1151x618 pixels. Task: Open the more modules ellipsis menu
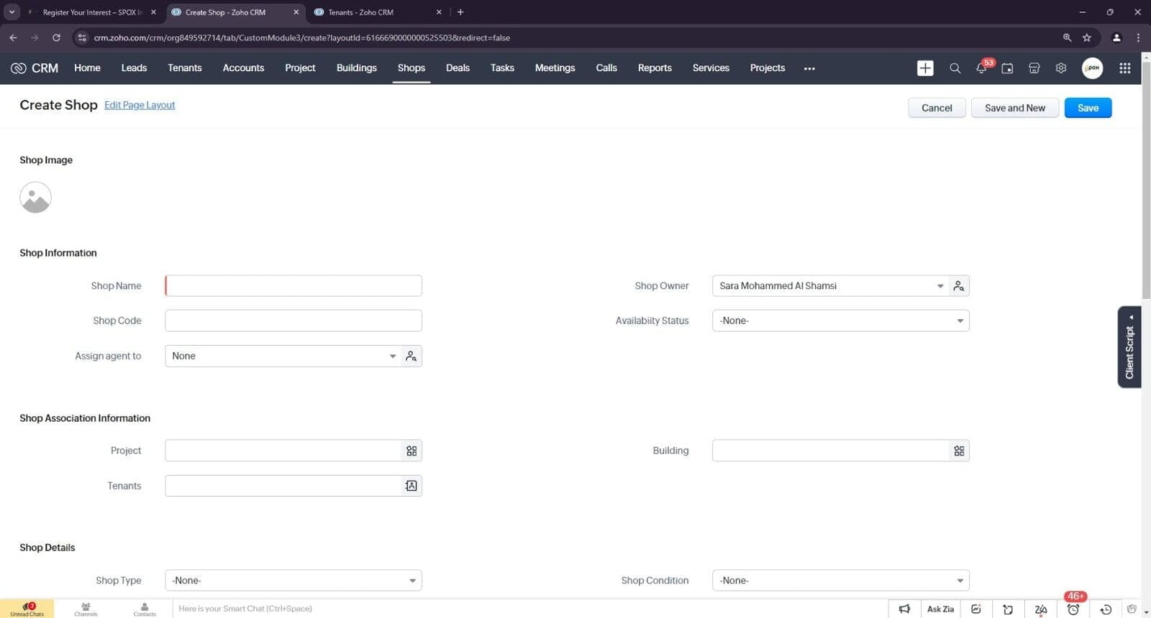[809, 68]
